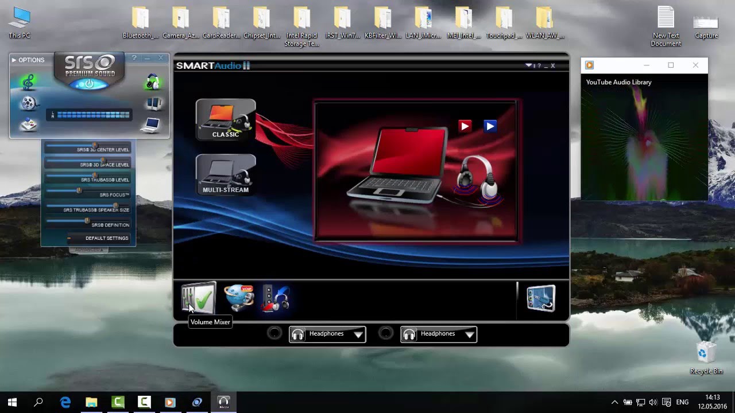The height and width of the screenshot is (413, 735).
Task: Select headphones output in SRS panel
Action: pyautogui.click(x=152, y=82)
